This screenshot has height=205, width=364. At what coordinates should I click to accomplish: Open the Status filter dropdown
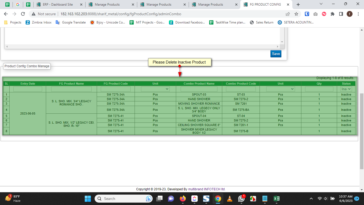(x=346, y=89)
